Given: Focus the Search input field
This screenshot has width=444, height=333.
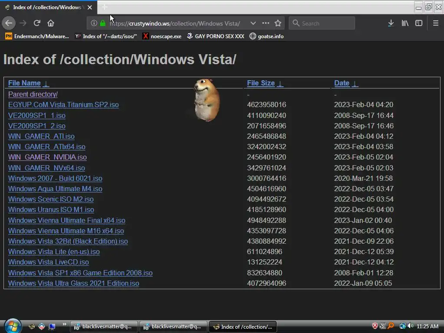Looking at the screenshot, I should (x=322, y=23).
